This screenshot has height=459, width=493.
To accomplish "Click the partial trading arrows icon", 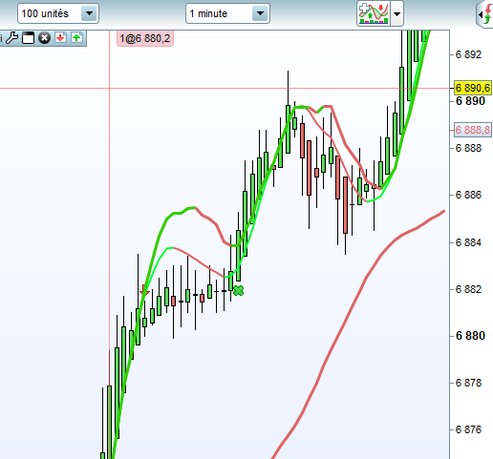I will [485, 14].
